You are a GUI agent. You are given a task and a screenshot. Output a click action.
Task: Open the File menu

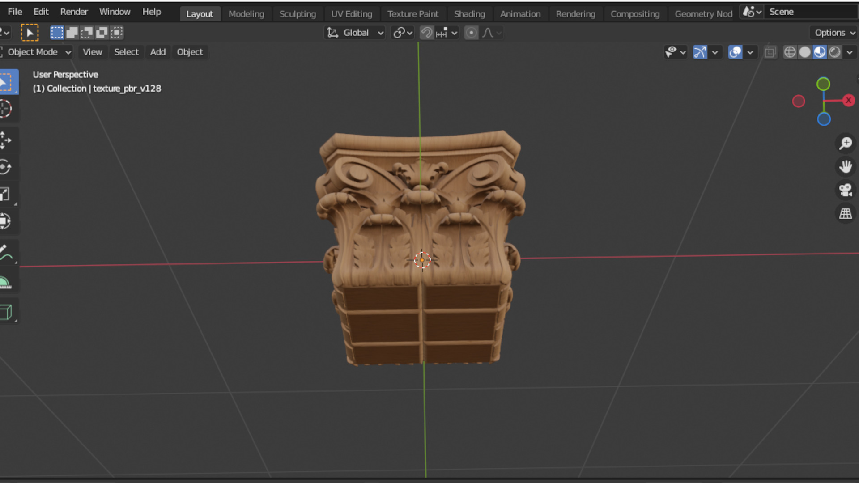[x=15, y=12]
